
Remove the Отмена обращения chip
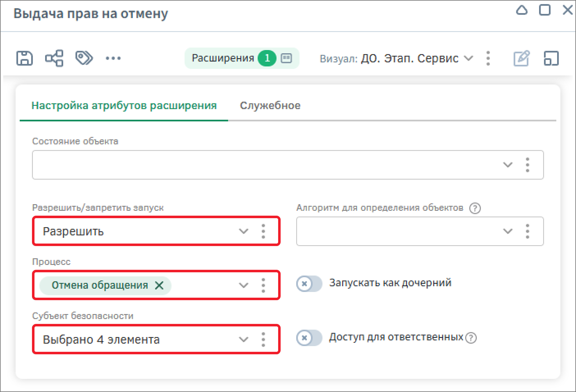[159, 285]
